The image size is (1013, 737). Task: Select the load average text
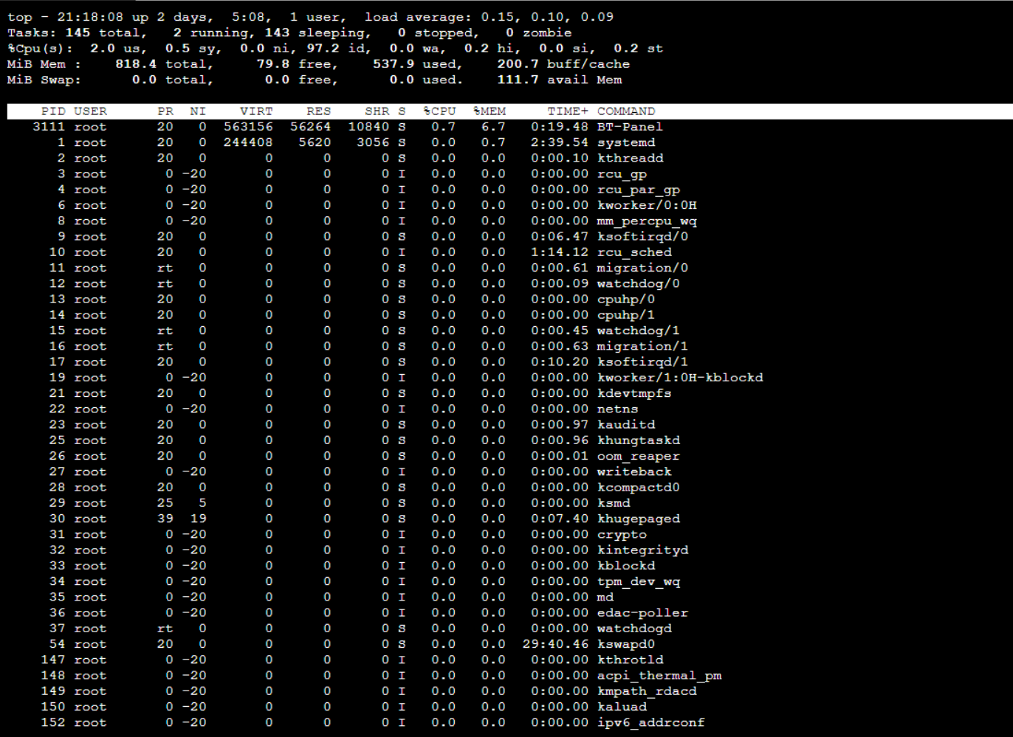click(x=489, y=17)
